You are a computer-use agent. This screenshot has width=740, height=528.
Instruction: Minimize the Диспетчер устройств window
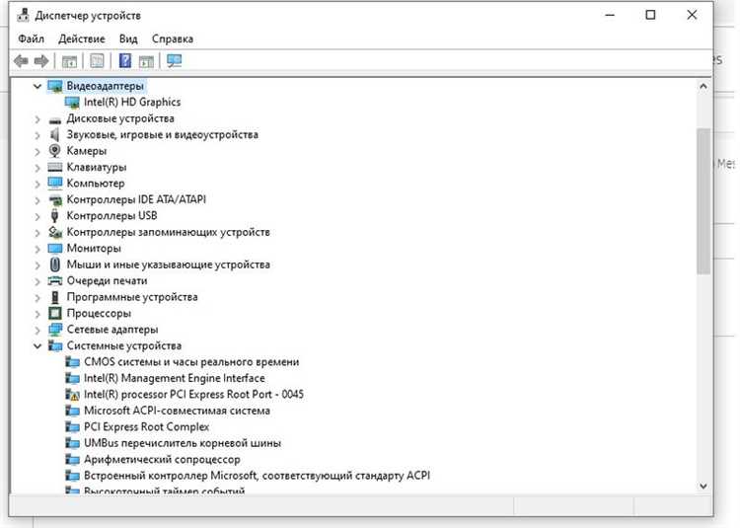610,15
